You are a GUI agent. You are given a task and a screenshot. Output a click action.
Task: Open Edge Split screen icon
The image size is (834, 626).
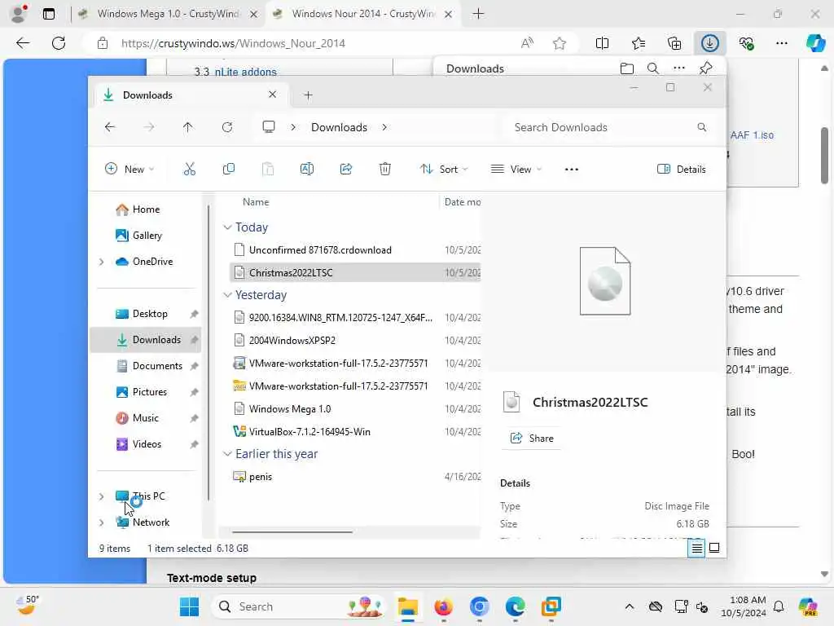tap(602, 43)
